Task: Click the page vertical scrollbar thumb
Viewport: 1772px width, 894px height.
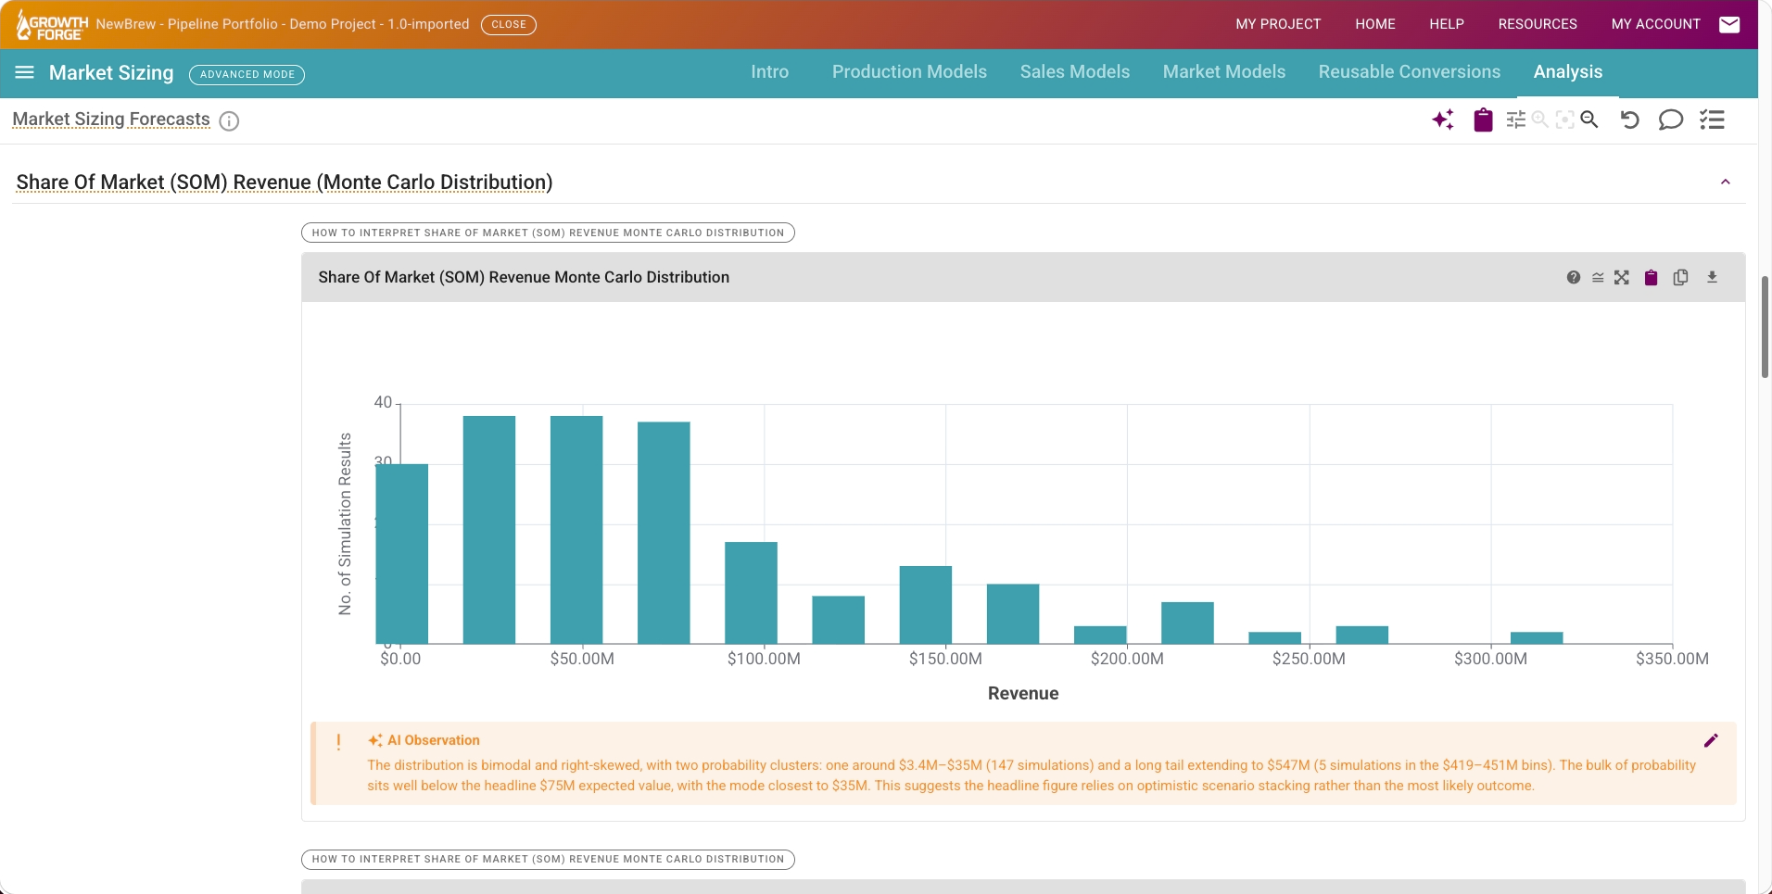Action: click(x=1765, y=327)
